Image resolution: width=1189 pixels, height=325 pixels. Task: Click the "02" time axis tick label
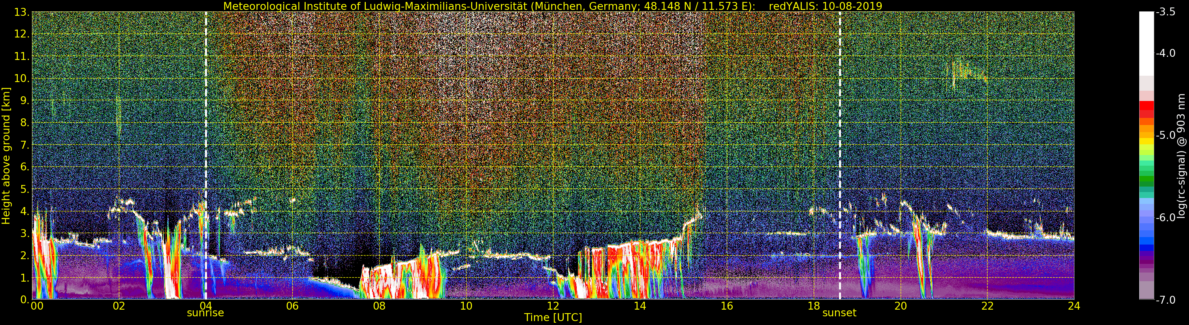point(119,306)
